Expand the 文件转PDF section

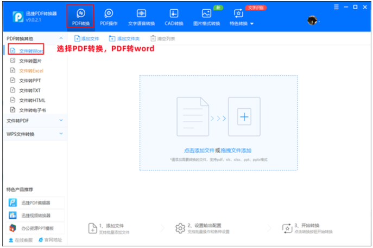[61, 120]
